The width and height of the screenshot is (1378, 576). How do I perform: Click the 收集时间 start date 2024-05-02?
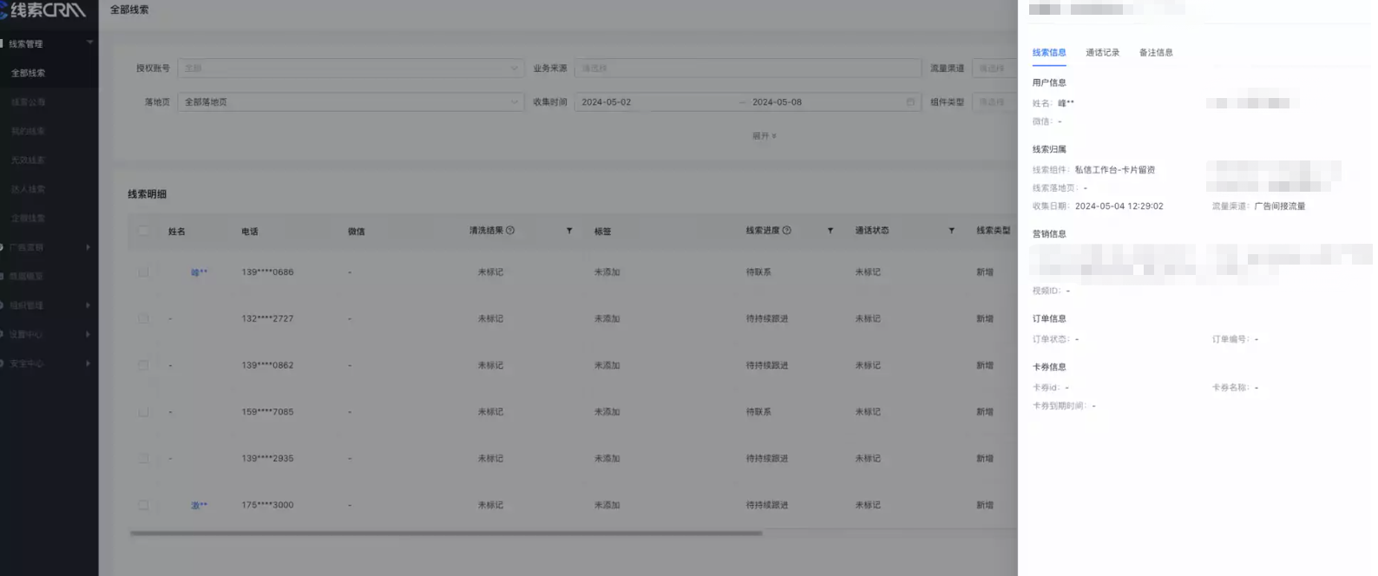[x=607, y=102]
